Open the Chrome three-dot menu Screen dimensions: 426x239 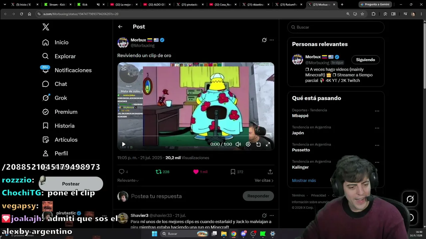pyautogui.click(x=421, y=14)
